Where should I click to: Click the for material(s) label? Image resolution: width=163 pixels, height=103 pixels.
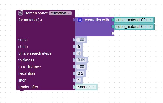coord(30,20)
